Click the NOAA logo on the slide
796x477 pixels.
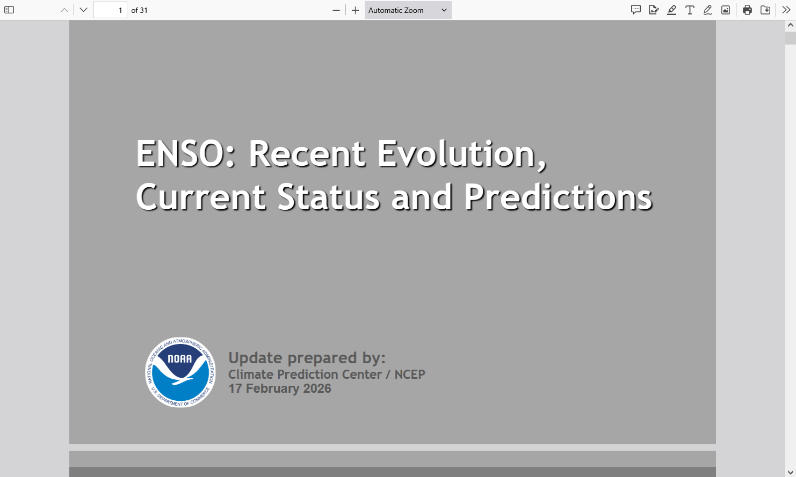coord(180,372)
